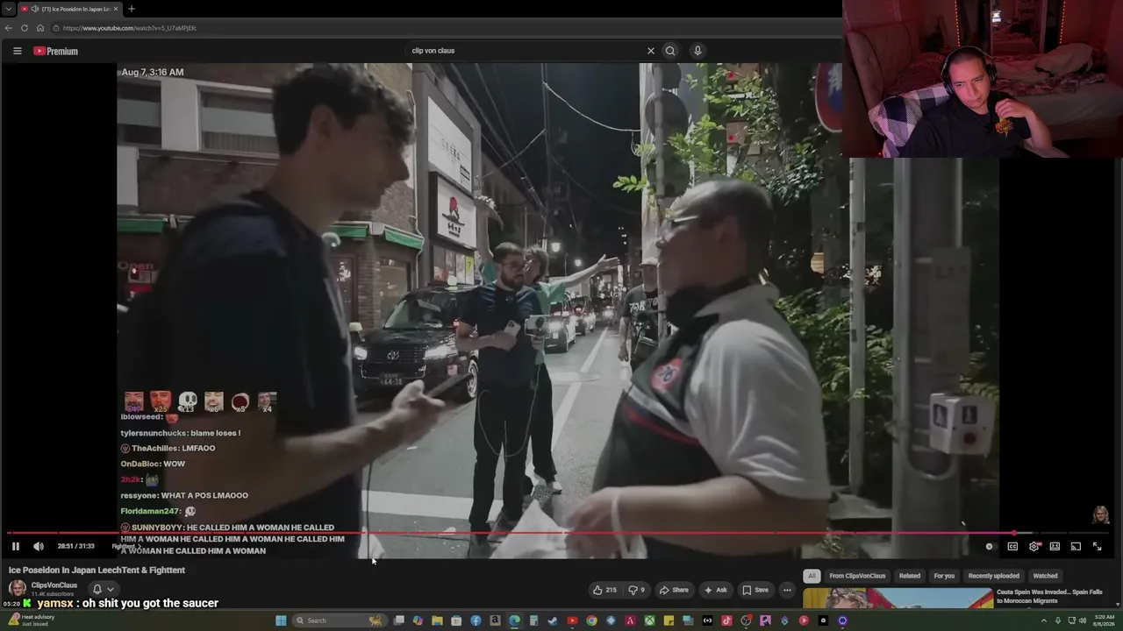Select the 'Recently uploaded' filter chip
This screenshot has width=1123, height=631.
994,576
